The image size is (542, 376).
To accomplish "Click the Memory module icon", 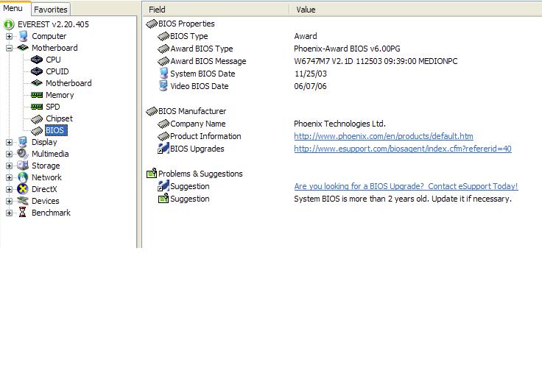I will 37,95.
